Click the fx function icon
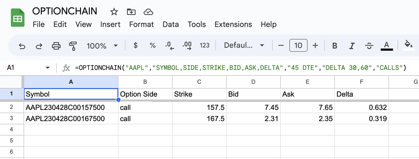The height and width of the screenshot is (159, 419). click(66, 68)
